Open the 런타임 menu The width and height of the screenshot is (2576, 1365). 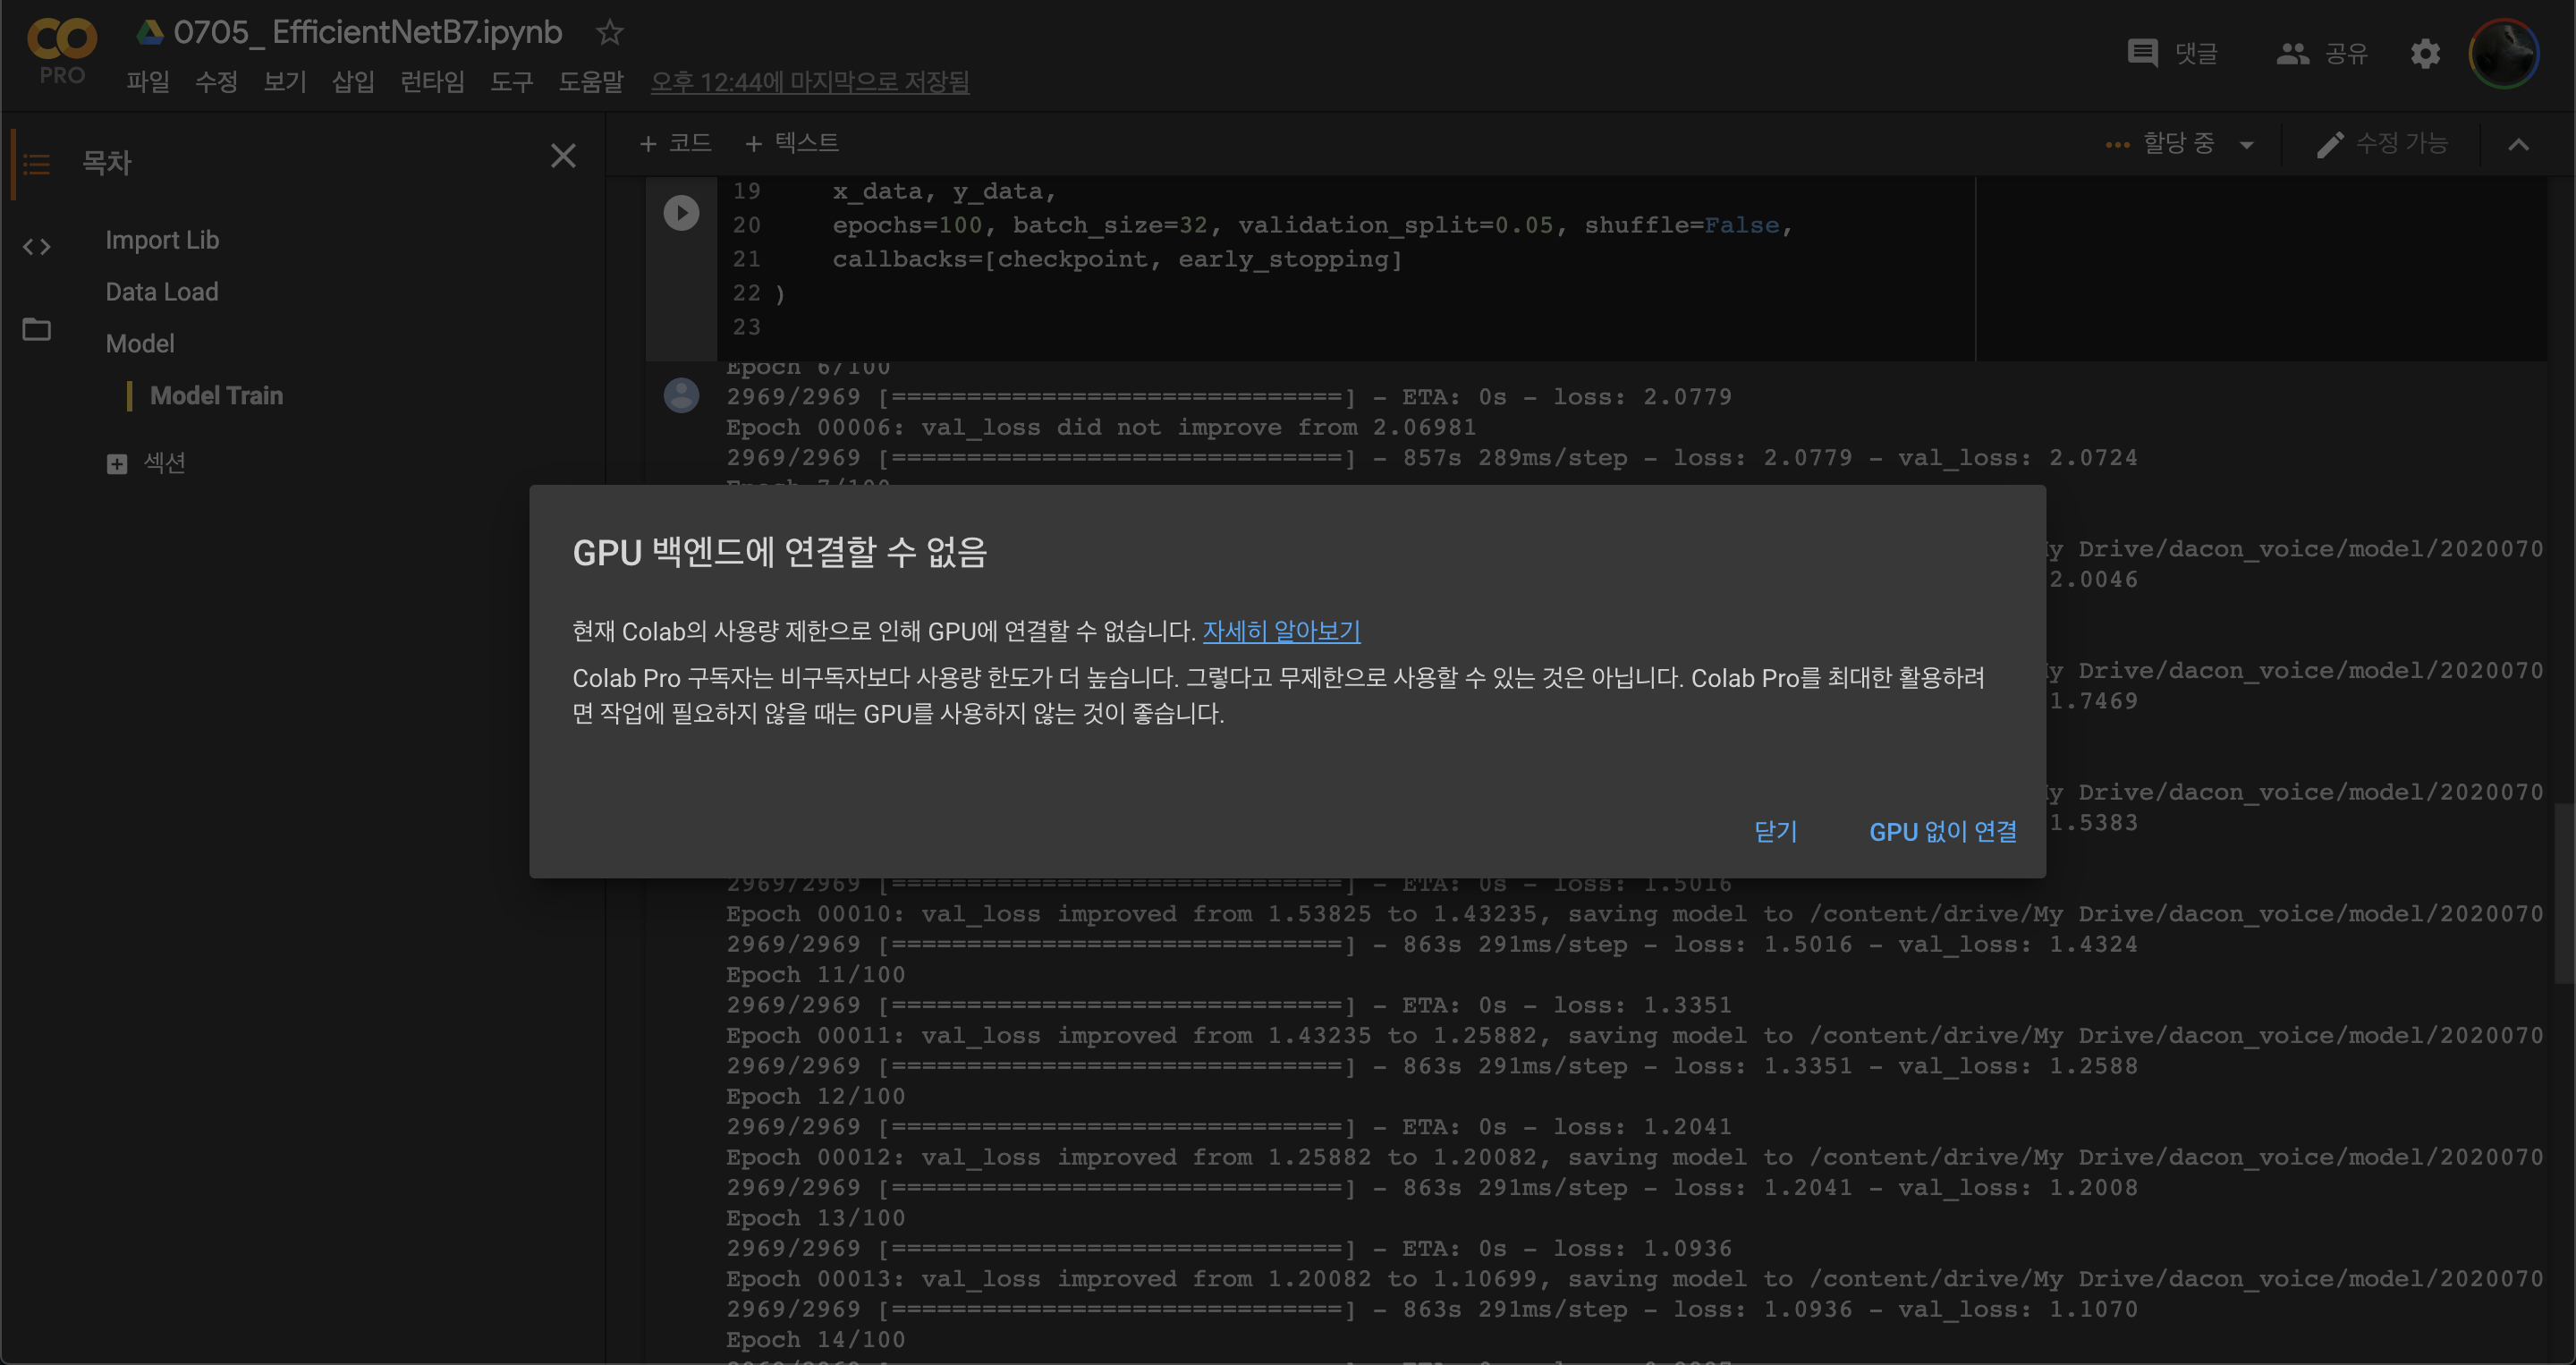click(432, 82)
